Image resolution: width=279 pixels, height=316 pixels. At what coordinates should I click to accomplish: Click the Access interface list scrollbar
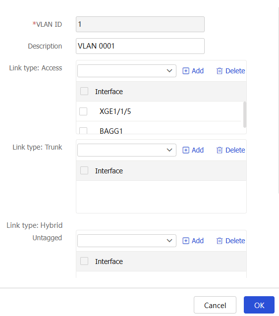pyautogui.click(x=245, y=115)
